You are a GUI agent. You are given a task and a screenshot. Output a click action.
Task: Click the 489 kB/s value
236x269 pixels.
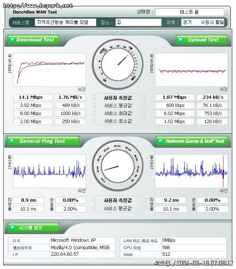click(x=70, y=106)
